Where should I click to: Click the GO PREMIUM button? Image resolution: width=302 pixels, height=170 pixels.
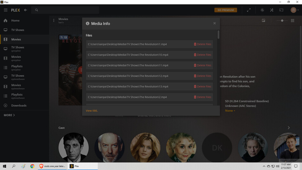click(225, 10)
